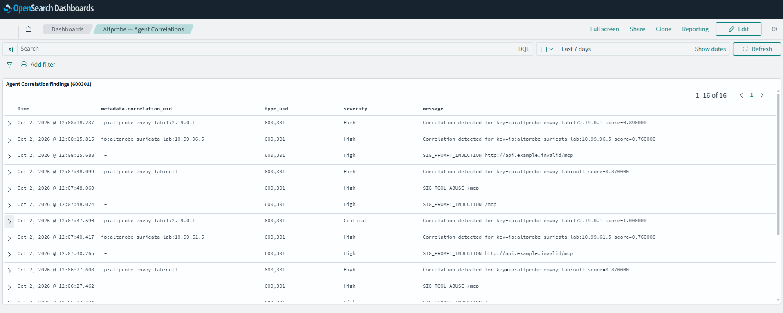
Task: Sort by the Time column header
Action: 23,109
